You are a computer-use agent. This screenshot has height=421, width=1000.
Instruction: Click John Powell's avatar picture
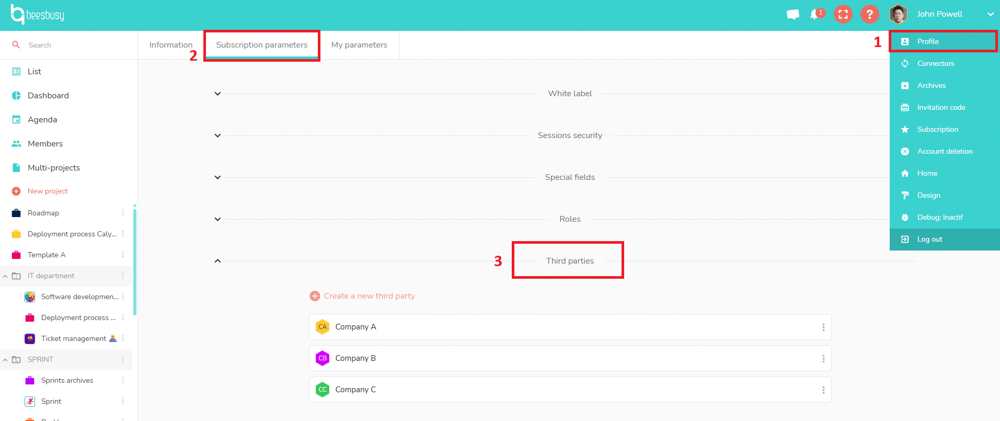pos(898,15)
